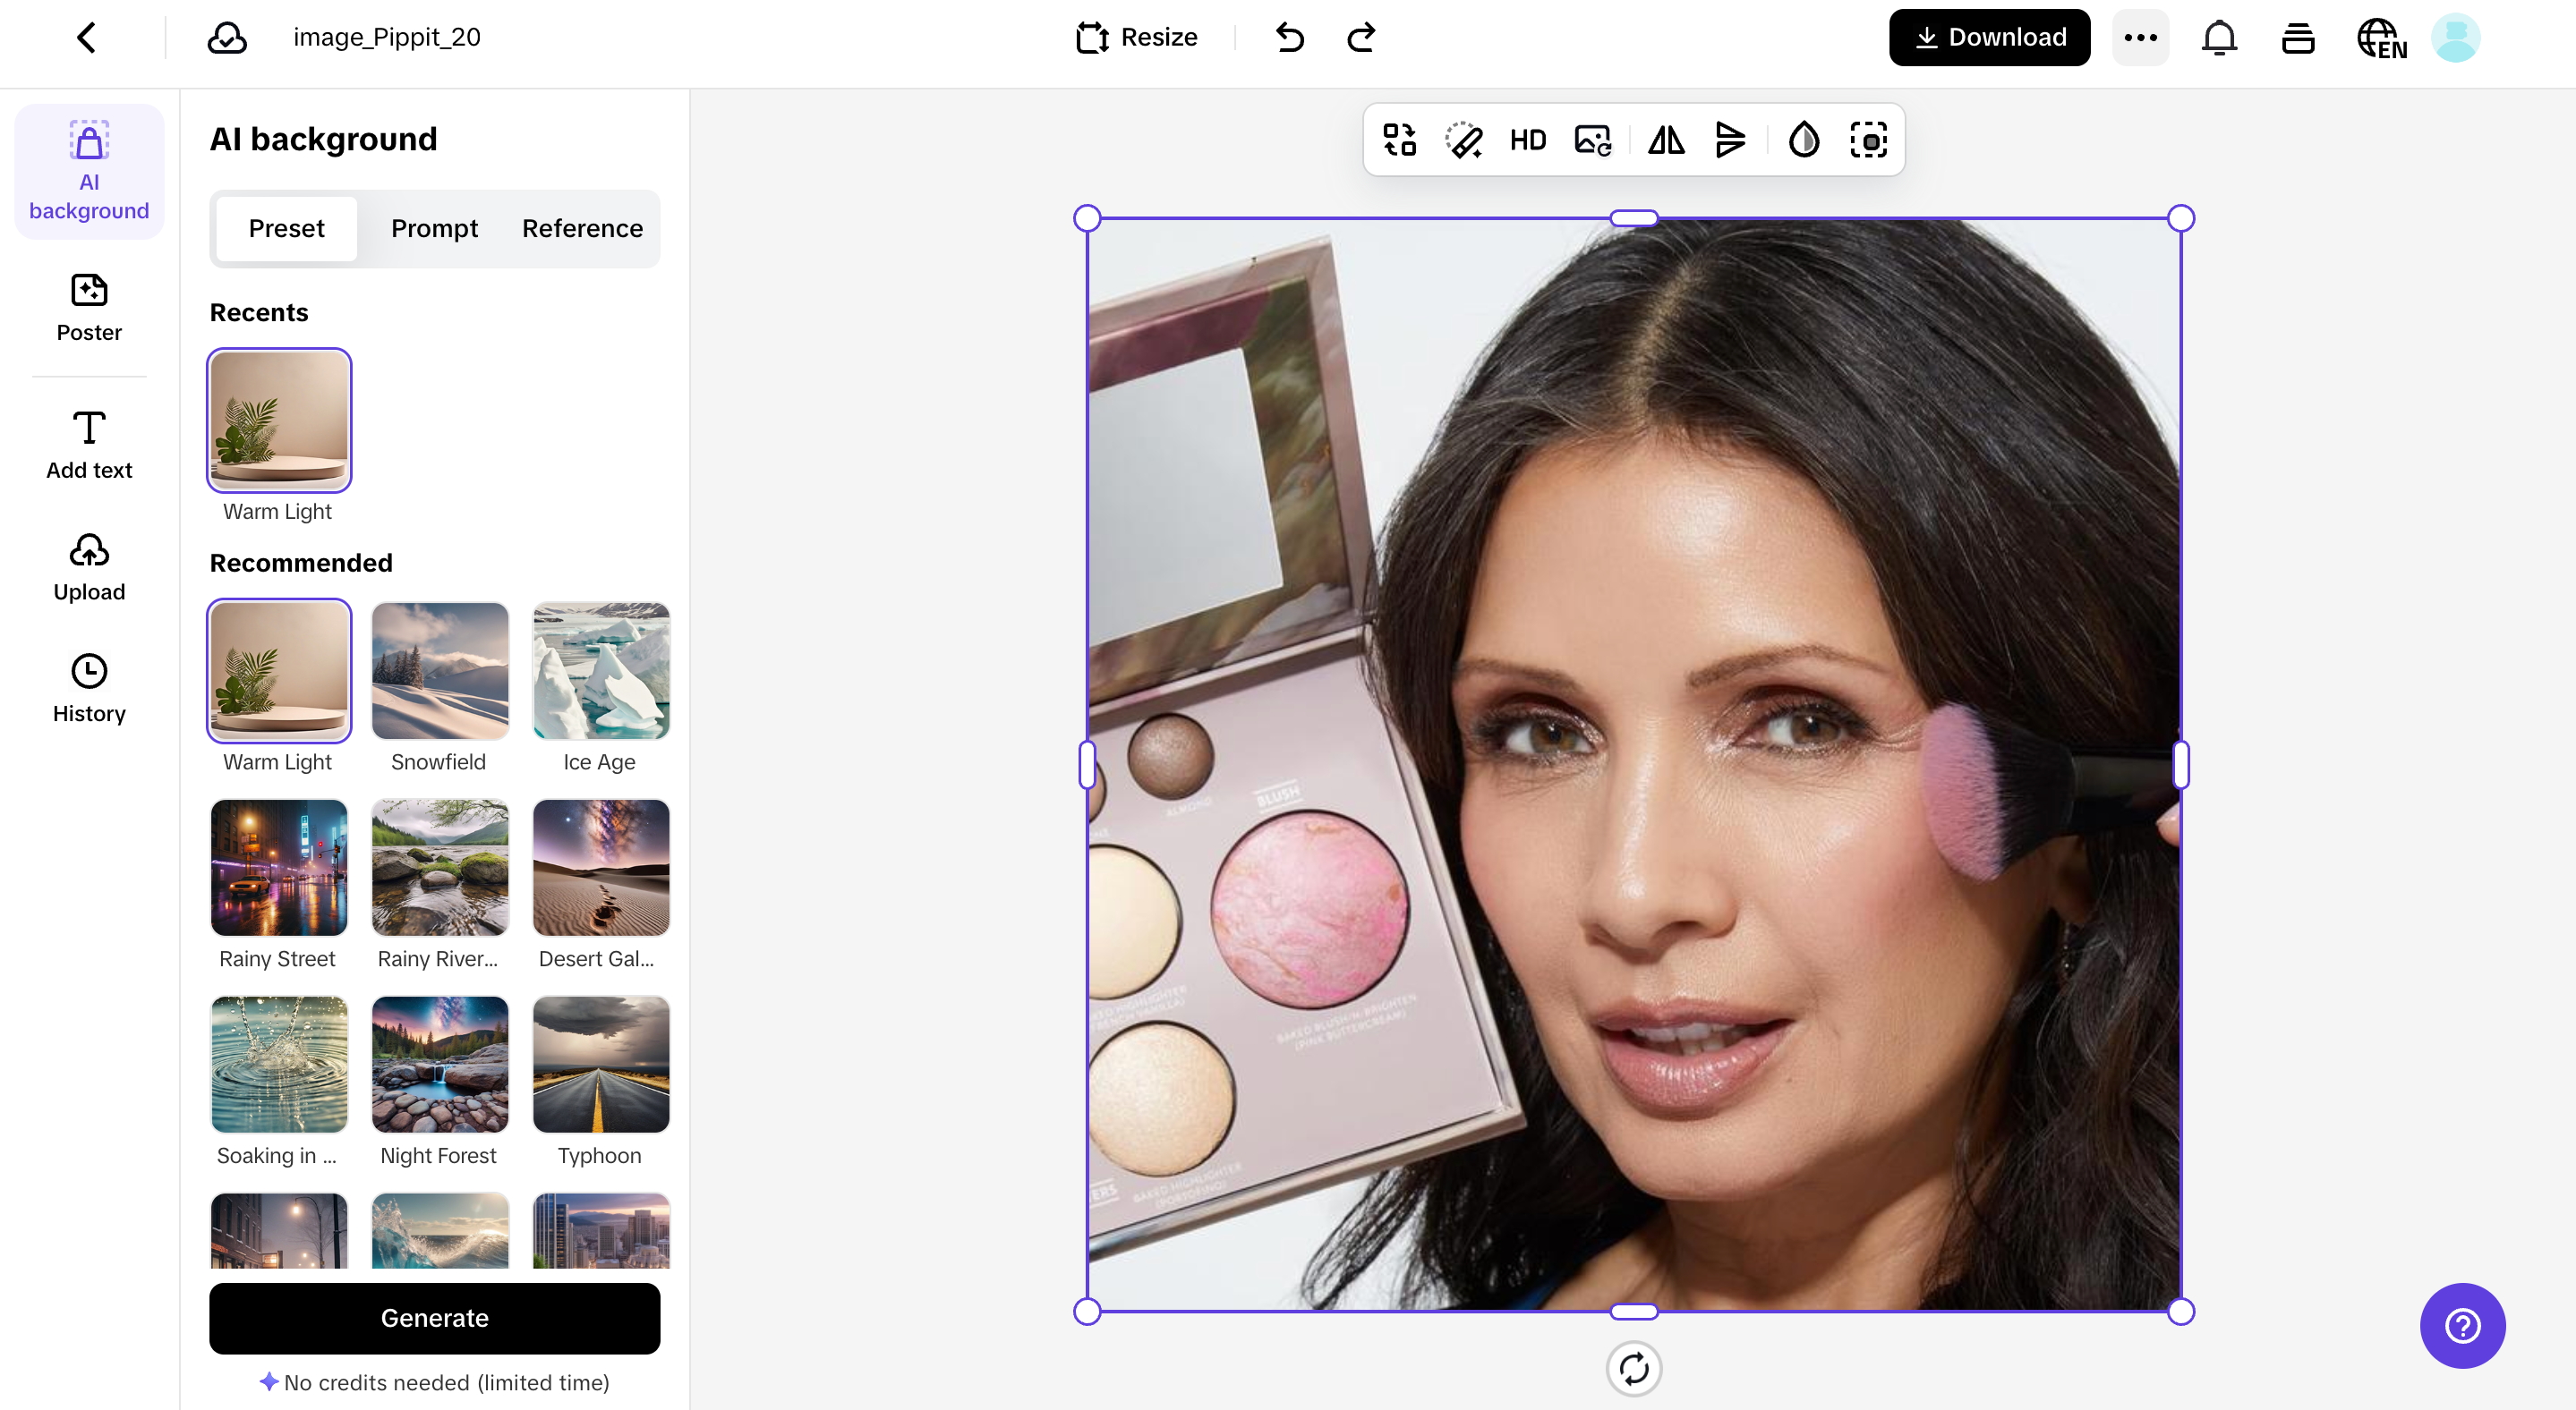This screenshot has width=2576, height=1410.
Task: Select the Snowfield background preset
Action: point(439,670)
